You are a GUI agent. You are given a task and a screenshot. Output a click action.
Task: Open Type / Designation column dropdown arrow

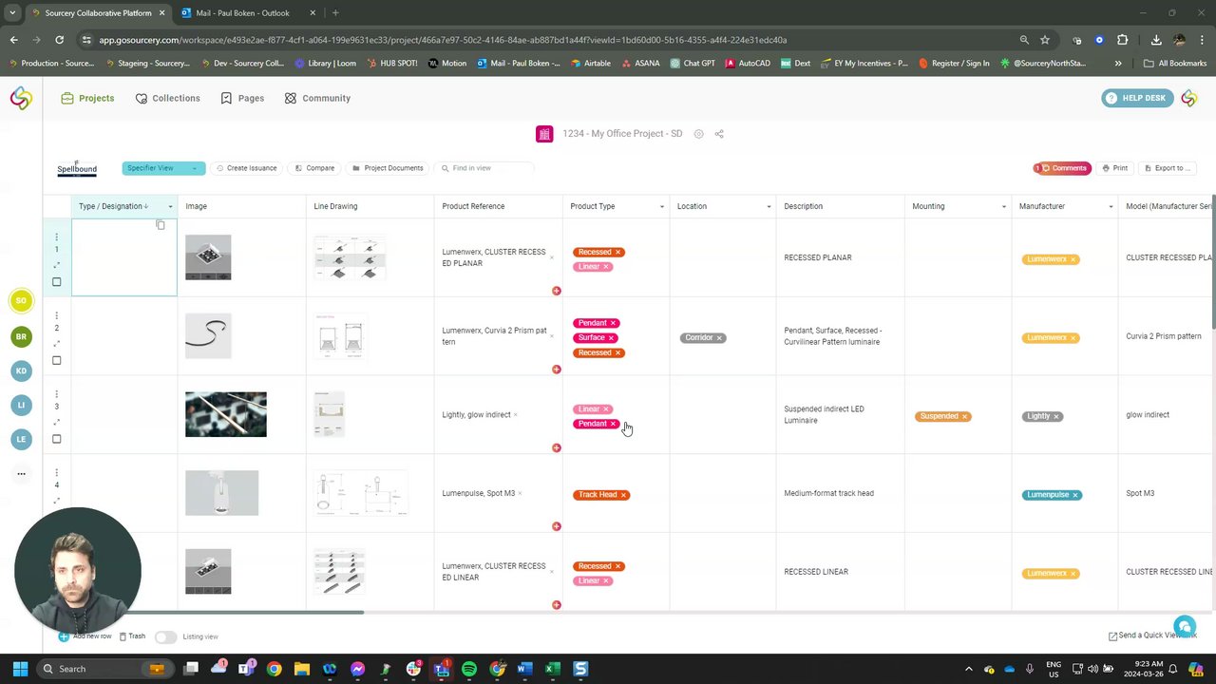click(170, 207)
